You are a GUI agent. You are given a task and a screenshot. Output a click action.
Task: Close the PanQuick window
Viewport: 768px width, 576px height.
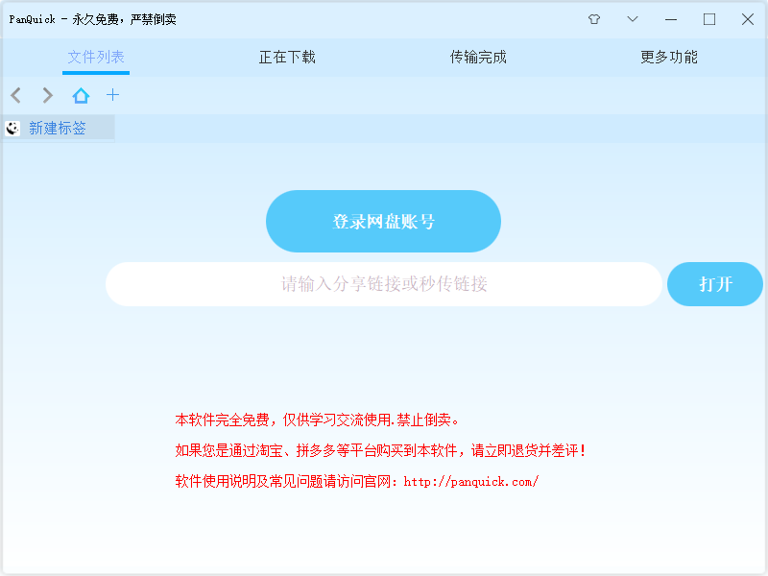coord(748,19)
